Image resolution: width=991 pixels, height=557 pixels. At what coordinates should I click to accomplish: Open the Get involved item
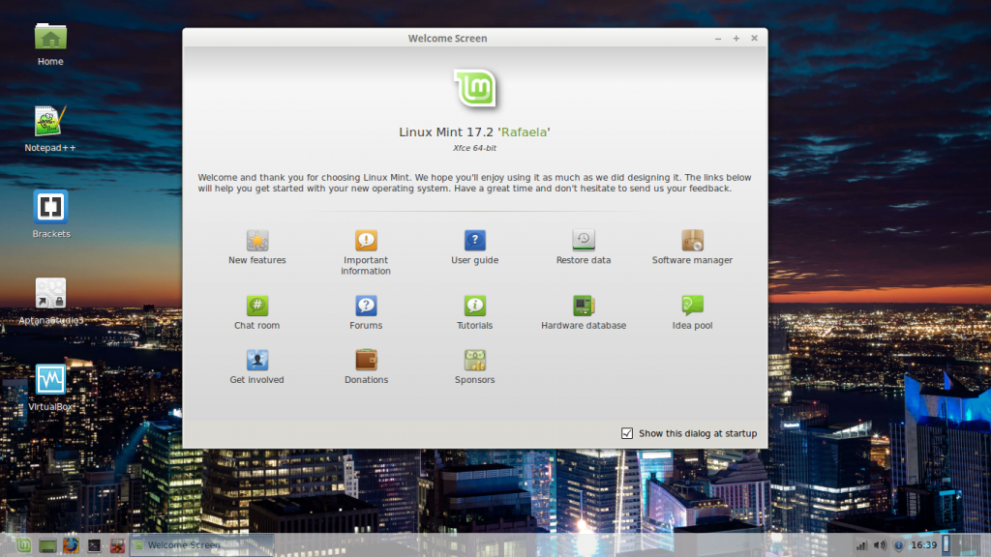click(256, 361)
